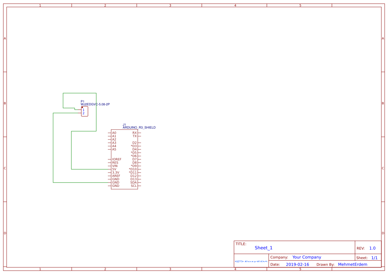Click the Sheet_1 title text
The image size is (388, 274).
click(x=263, y=247)
